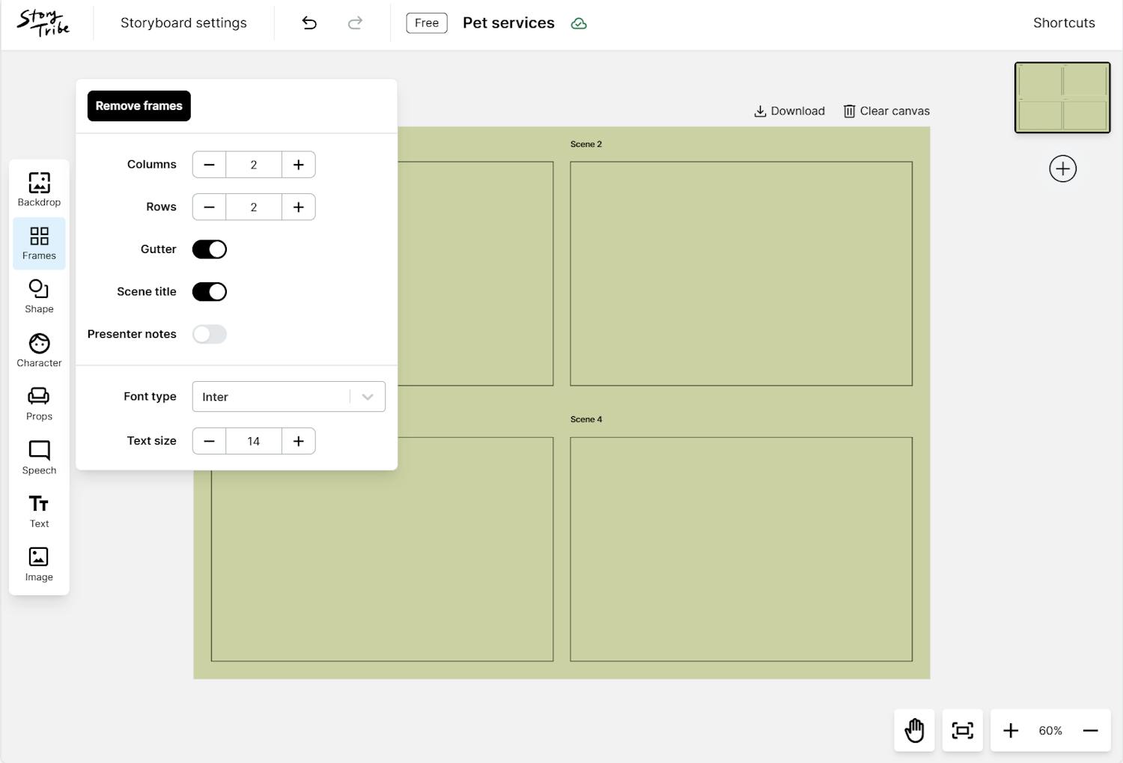Image resolution: width=1123 pixels, height=763 pixels.
Task: Select the Shape tool
Action: pos(39,297)
